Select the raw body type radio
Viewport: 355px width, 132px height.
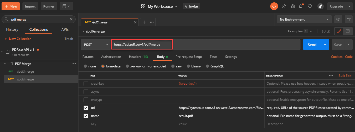pyautogui.click(x=173, y=66)
